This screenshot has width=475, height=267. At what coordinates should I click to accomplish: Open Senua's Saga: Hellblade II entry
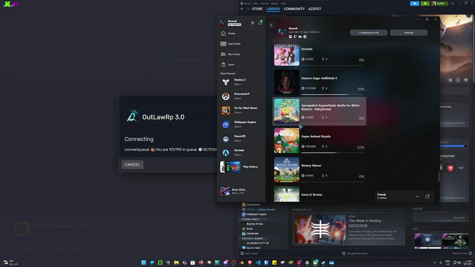[x=320, y=82]
